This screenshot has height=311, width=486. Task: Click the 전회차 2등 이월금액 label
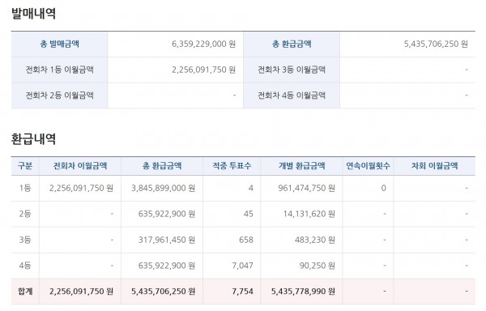(x=59, y=96)
